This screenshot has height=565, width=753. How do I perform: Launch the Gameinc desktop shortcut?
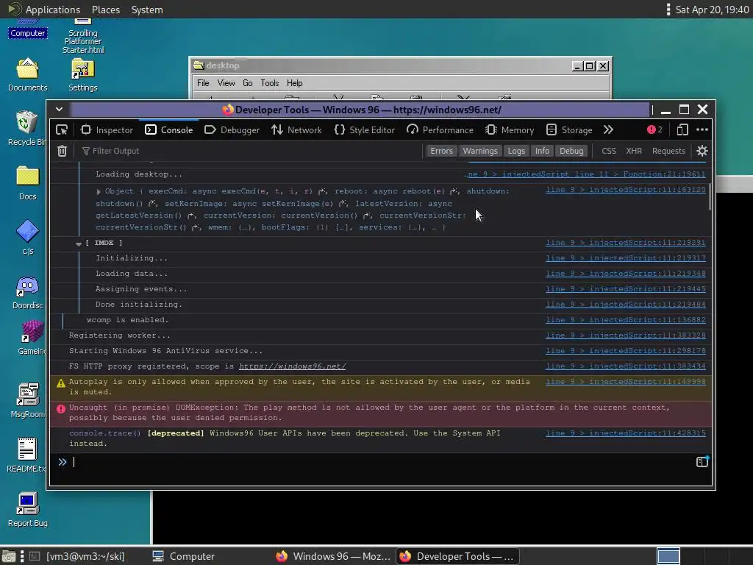31,338
